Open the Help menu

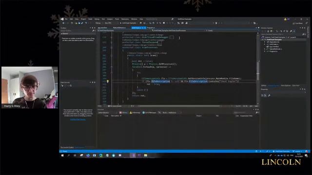click(x=141, y=19)
